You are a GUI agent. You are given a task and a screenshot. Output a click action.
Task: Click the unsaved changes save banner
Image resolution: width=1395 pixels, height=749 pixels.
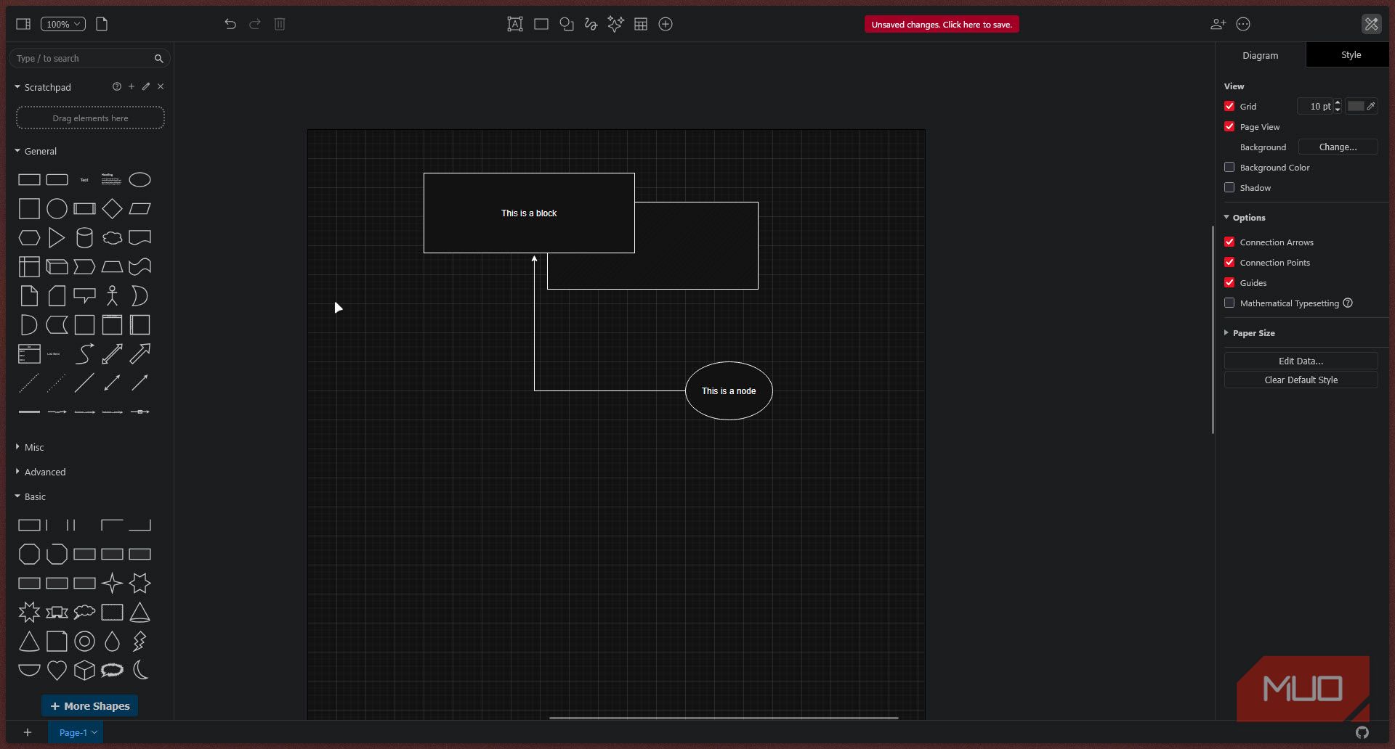point(942,24)
